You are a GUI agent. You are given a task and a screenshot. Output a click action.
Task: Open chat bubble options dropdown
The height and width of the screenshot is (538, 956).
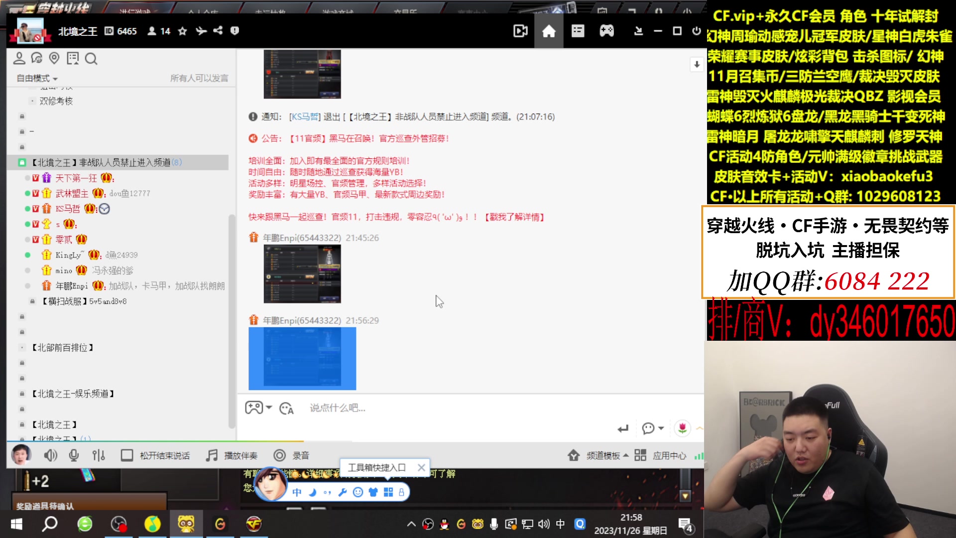coord(652,428)
